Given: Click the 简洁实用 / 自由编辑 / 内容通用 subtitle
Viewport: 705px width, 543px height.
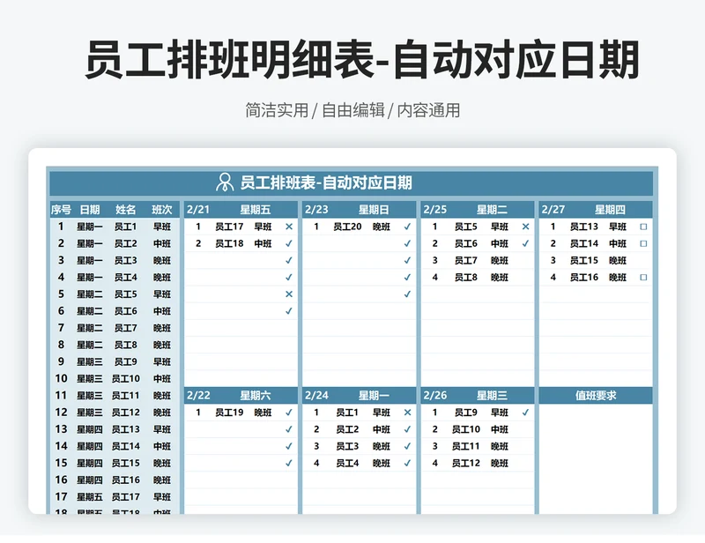Looking at the screenshot, I should 352,110.
